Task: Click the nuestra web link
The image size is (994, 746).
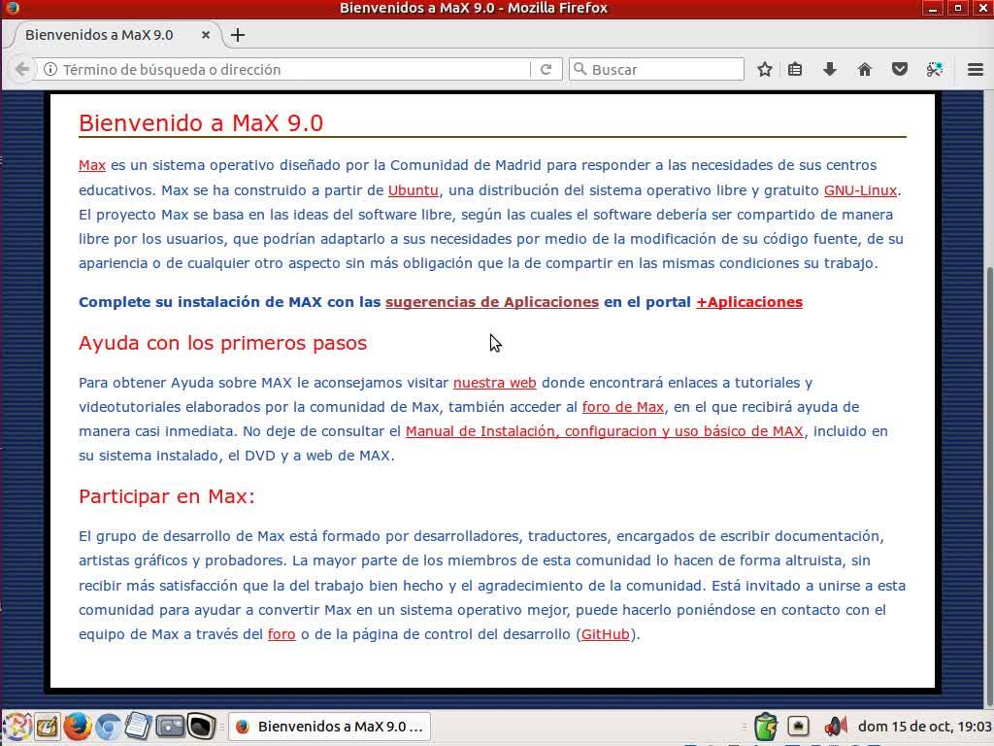Action: (494, 383)
